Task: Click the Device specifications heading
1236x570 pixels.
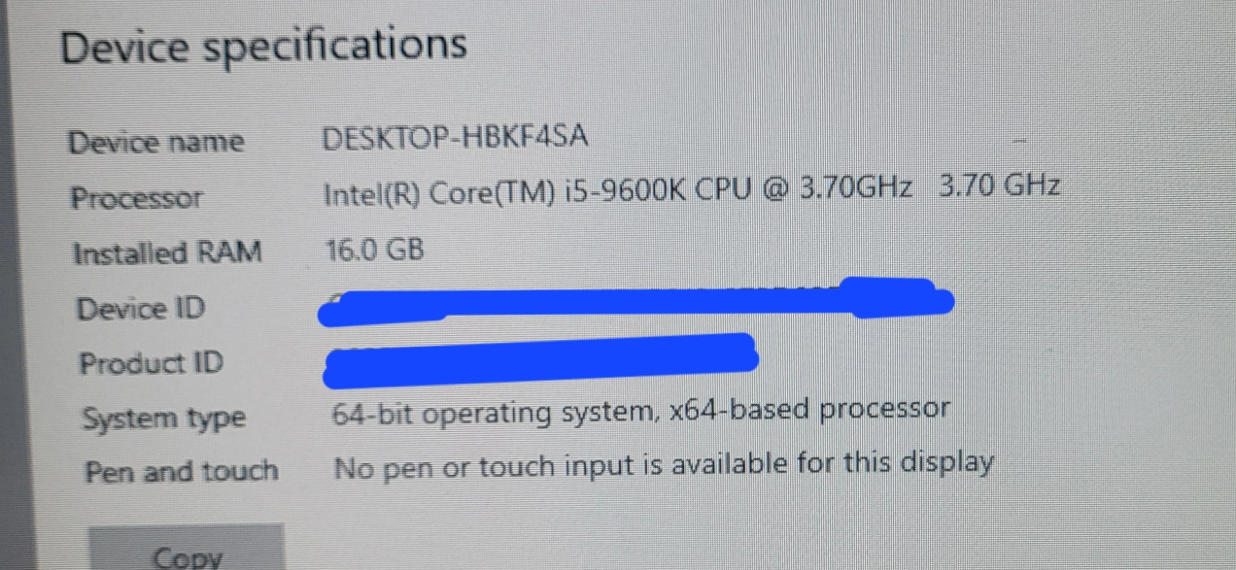Action: (x=263, y=47)
